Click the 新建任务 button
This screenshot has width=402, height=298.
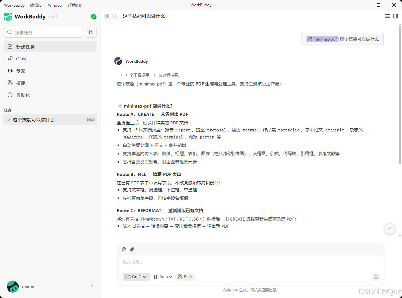(x=25, y=47)
